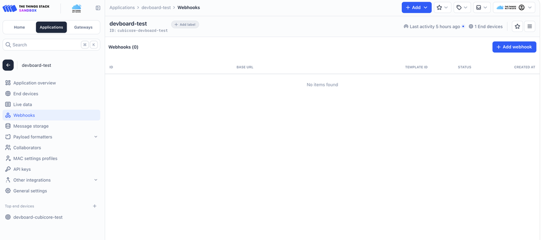The width and height of the screenshot is (541, 240).
Task: Collapse the sidebar with the panel icon
Action: pos(98,8)
